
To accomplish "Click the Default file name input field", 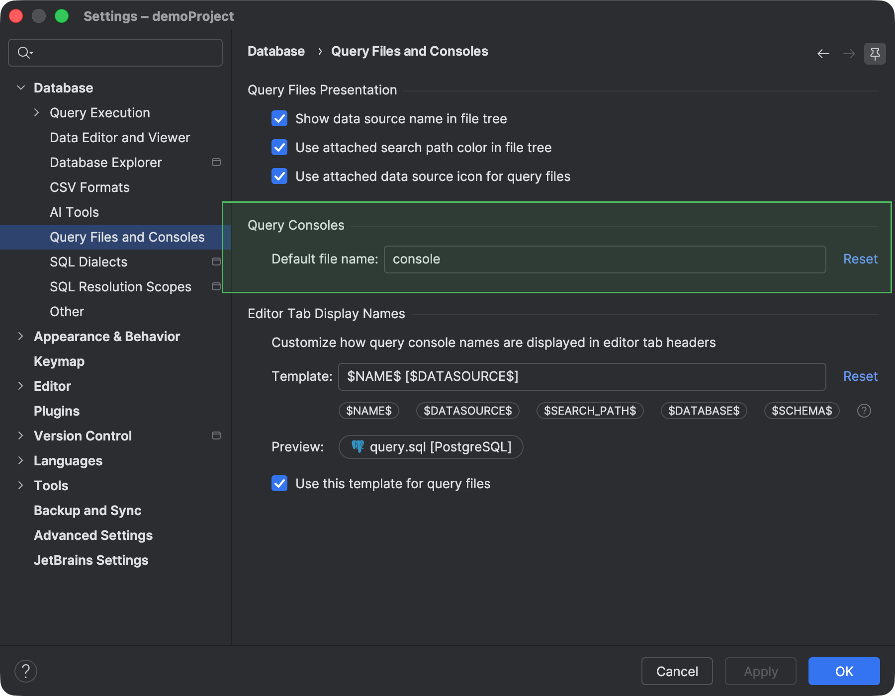I will (605, 259).
